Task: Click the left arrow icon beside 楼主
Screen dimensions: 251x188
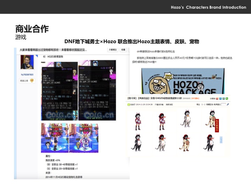Action: tap(202, 104)
